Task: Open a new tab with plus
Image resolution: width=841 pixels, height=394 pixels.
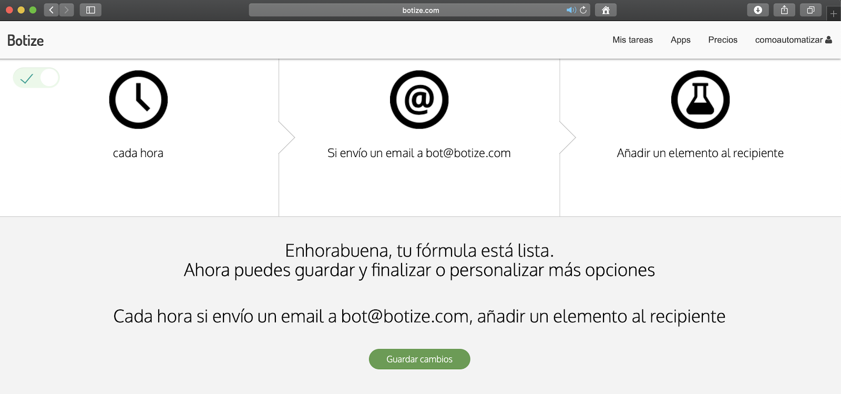Action: point(834,14)
